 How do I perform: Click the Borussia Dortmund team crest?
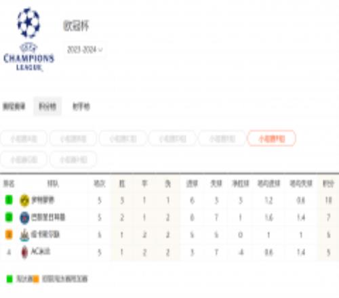(x=24, y=200)
